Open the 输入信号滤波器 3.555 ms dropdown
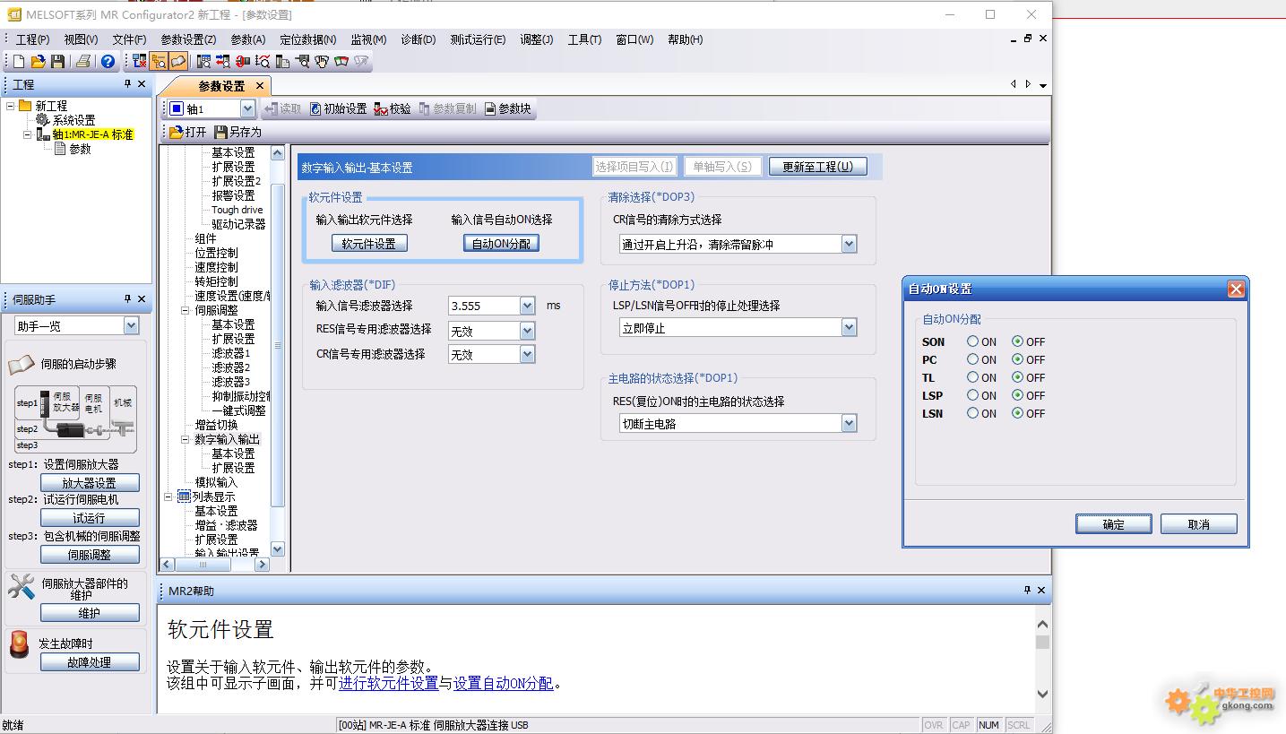Screen dimensions: 1286x734 [527, 306]
